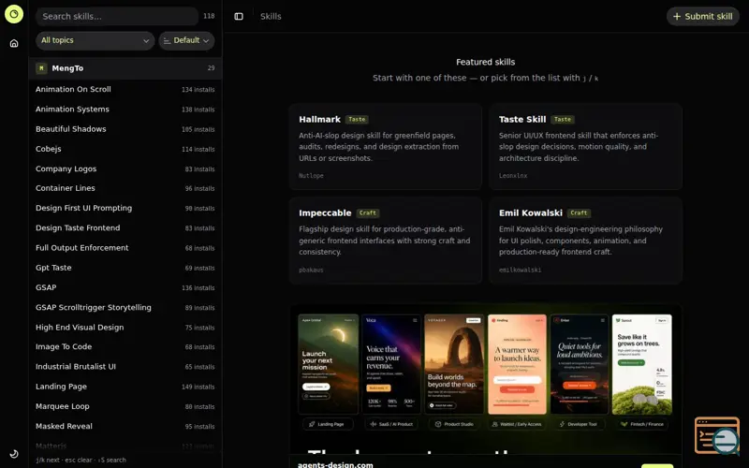Go to home via the house icon
749x468 pixels.
click(14, 43)
